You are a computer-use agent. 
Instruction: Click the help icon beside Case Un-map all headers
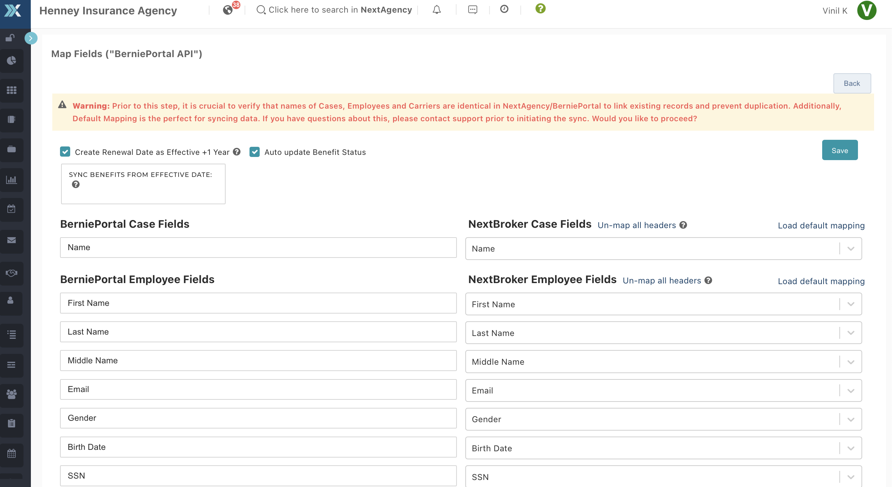pos(683,225)
